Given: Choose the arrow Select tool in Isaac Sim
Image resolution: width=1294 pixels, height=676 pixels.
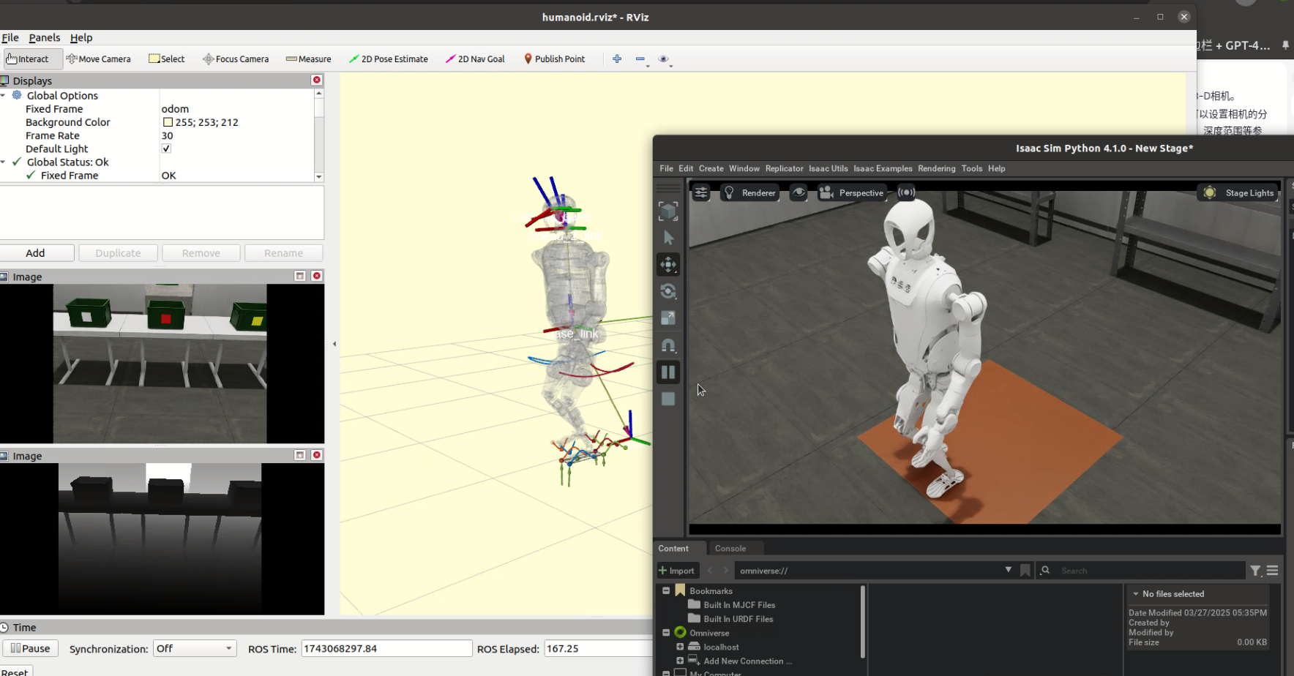Looking at the screenshot, I should click(x=668, y=238).
